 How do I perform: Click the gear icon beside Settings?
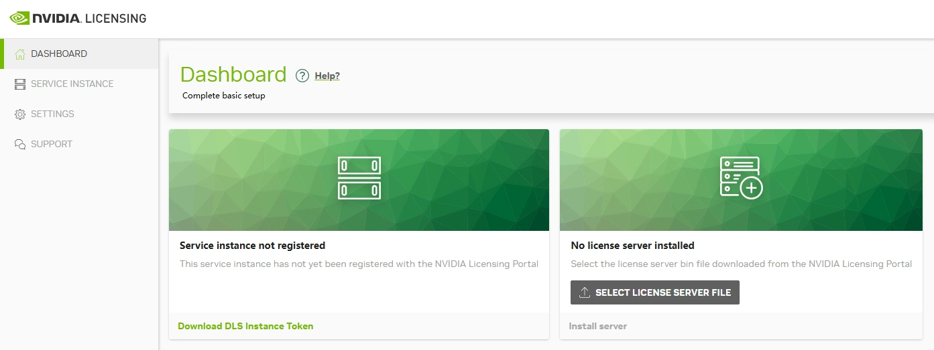[20, 114]
